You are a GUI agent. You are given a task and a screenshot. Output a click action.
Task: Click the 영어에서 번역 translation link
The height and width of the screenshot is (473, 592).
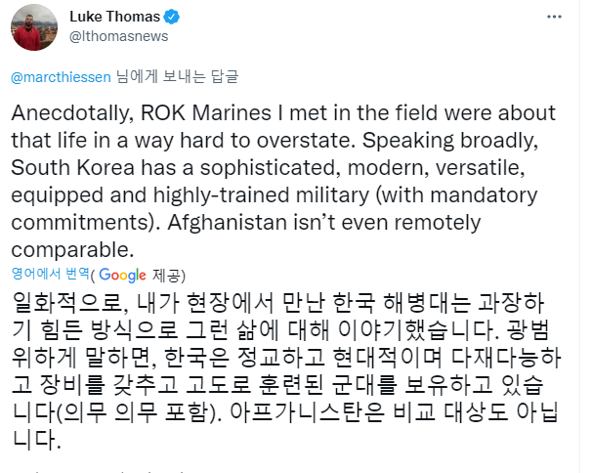(x=50, y=274)
